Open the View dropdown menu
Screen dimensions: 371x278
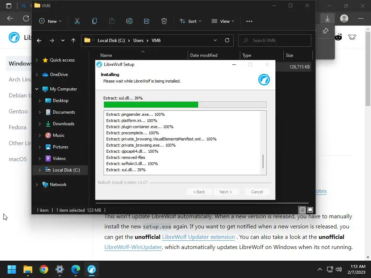(223, 21)
